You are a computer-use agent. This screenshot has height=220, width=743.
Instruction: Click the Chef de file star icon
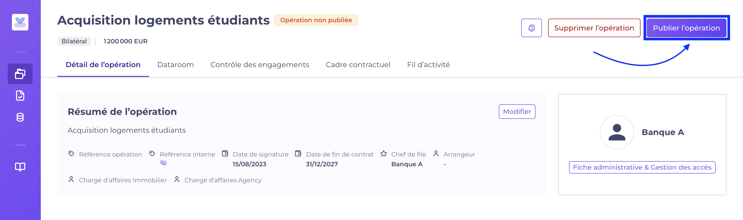pyautogui.click(x=383, y=154)
